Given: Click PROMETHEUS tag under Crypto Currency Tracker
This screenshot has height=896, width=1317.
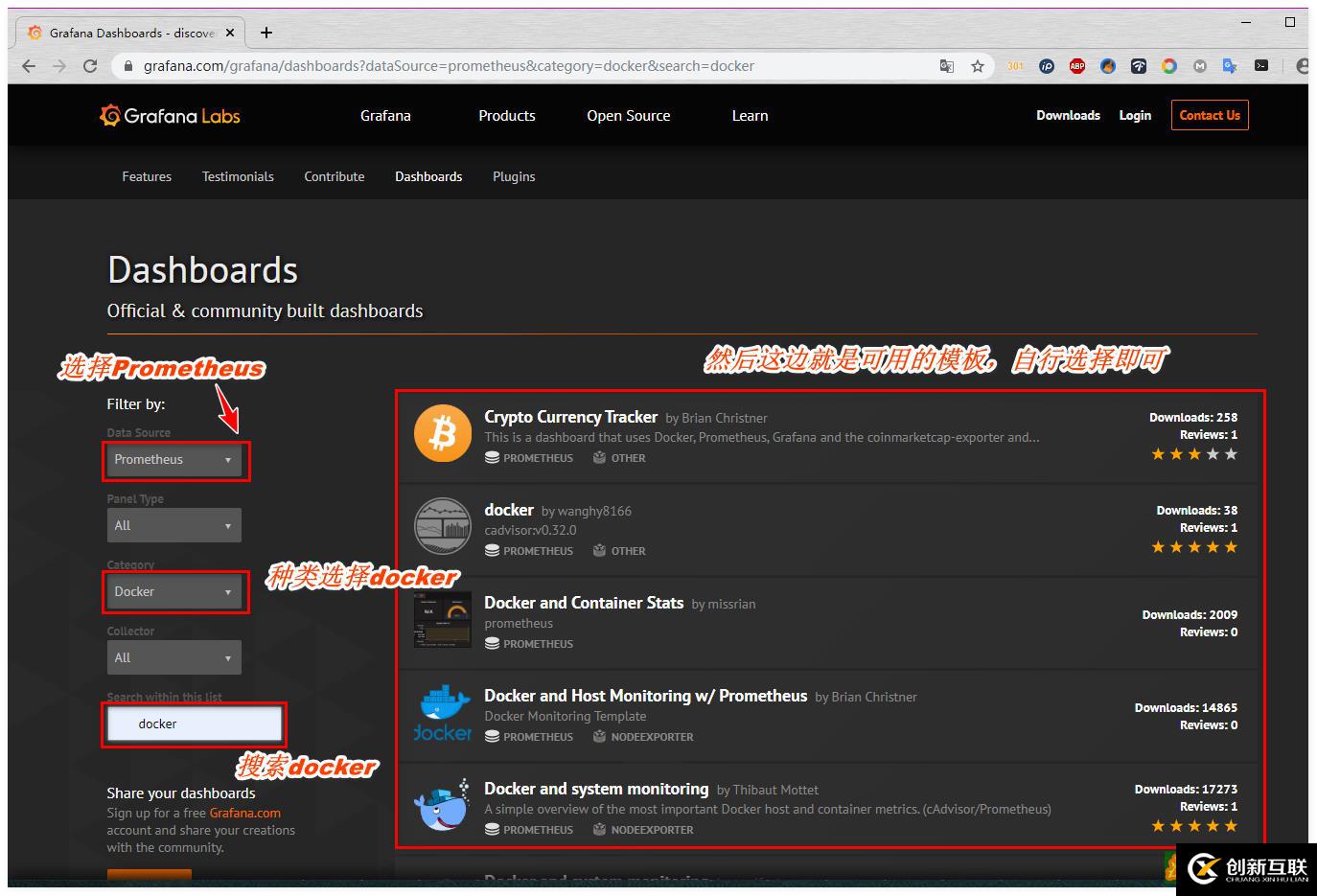Looking at the screenshot, I should point(529,458).
